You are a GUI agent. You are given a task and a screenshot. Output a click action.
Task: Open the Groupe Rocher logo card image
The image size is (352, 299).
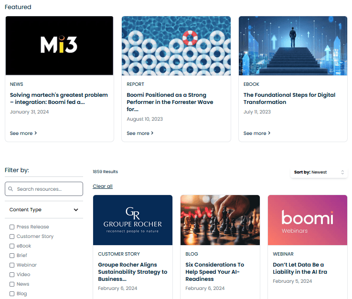(132, 220)
